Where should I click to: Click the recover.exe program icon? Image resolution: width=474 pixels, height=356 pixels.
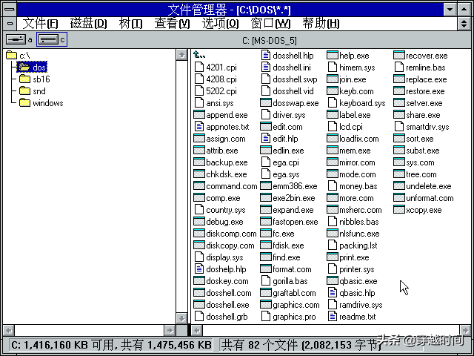399,56
